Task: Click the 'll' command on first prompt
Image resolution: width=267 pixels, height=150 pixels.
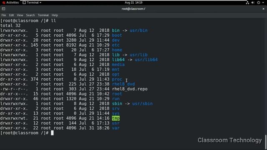Action: pyautogui.click(x=53, y=20)
